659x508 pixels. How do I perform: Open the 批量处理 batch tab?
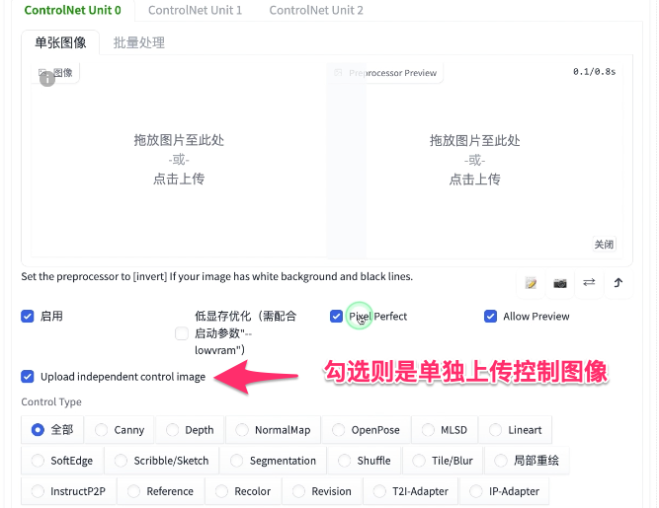tap(139, 42)
